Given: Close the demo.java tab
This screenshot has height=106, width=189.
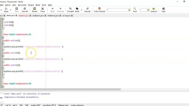Looking at the screenshot, I should (16, 16).
